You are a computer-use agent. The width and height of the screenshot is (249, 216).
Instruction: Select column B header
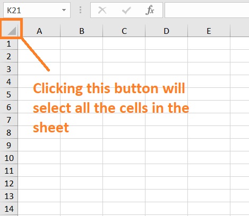point(82,31)
